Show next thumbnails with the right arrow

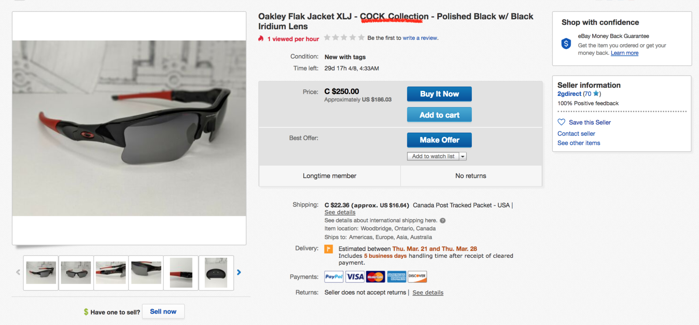coord(239,272)
